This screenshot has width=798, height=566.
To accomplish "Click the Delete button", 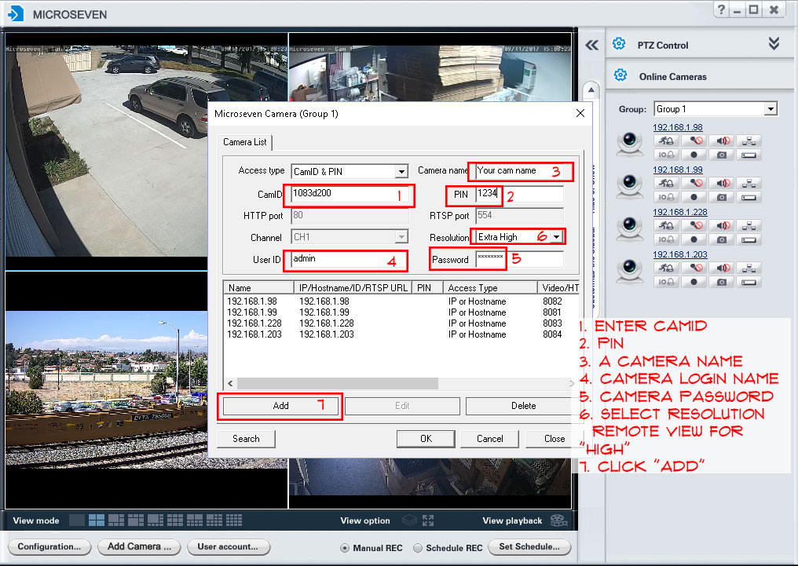I will [523, 406].
